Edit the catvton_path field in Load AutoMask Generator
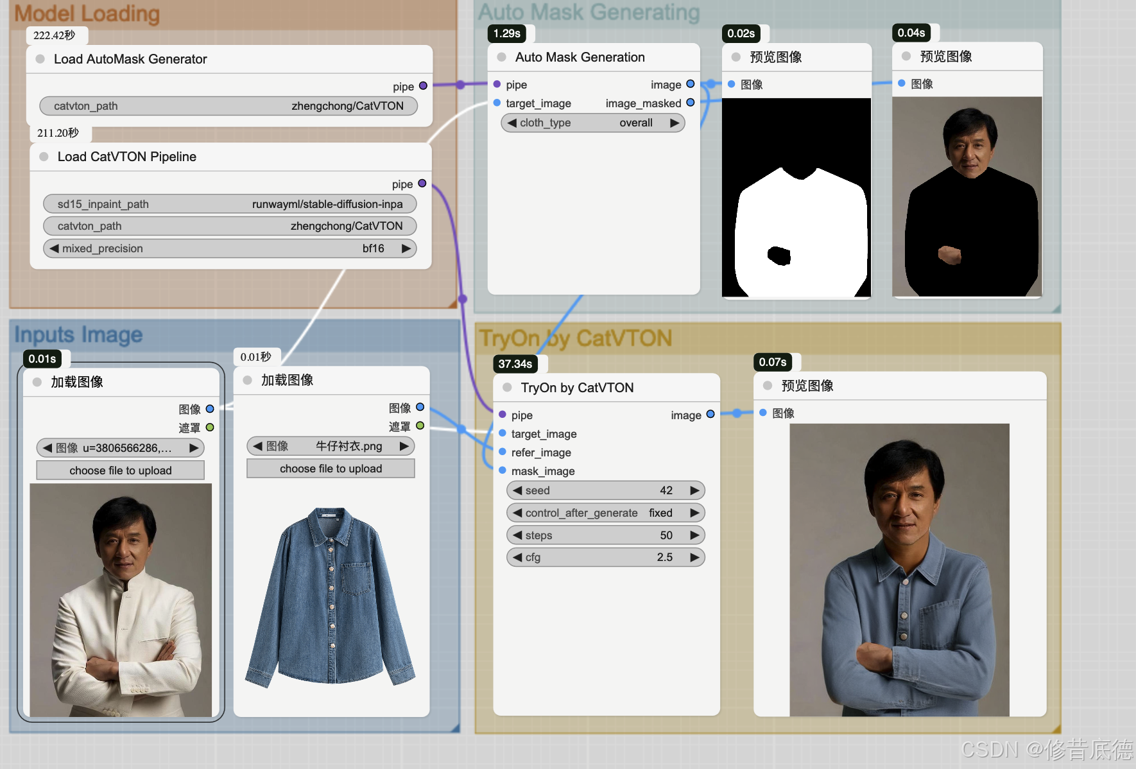 point(228,106)
